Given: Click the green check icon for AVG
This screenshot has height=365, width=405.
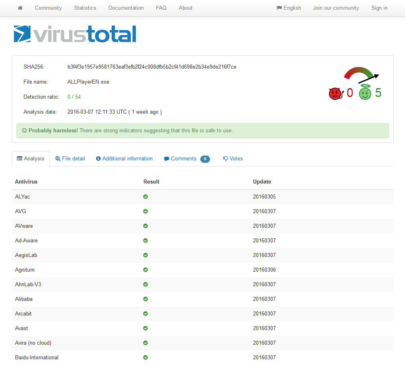Looking at the screenshot, I should pyautogui.click(x=145, y=212).
